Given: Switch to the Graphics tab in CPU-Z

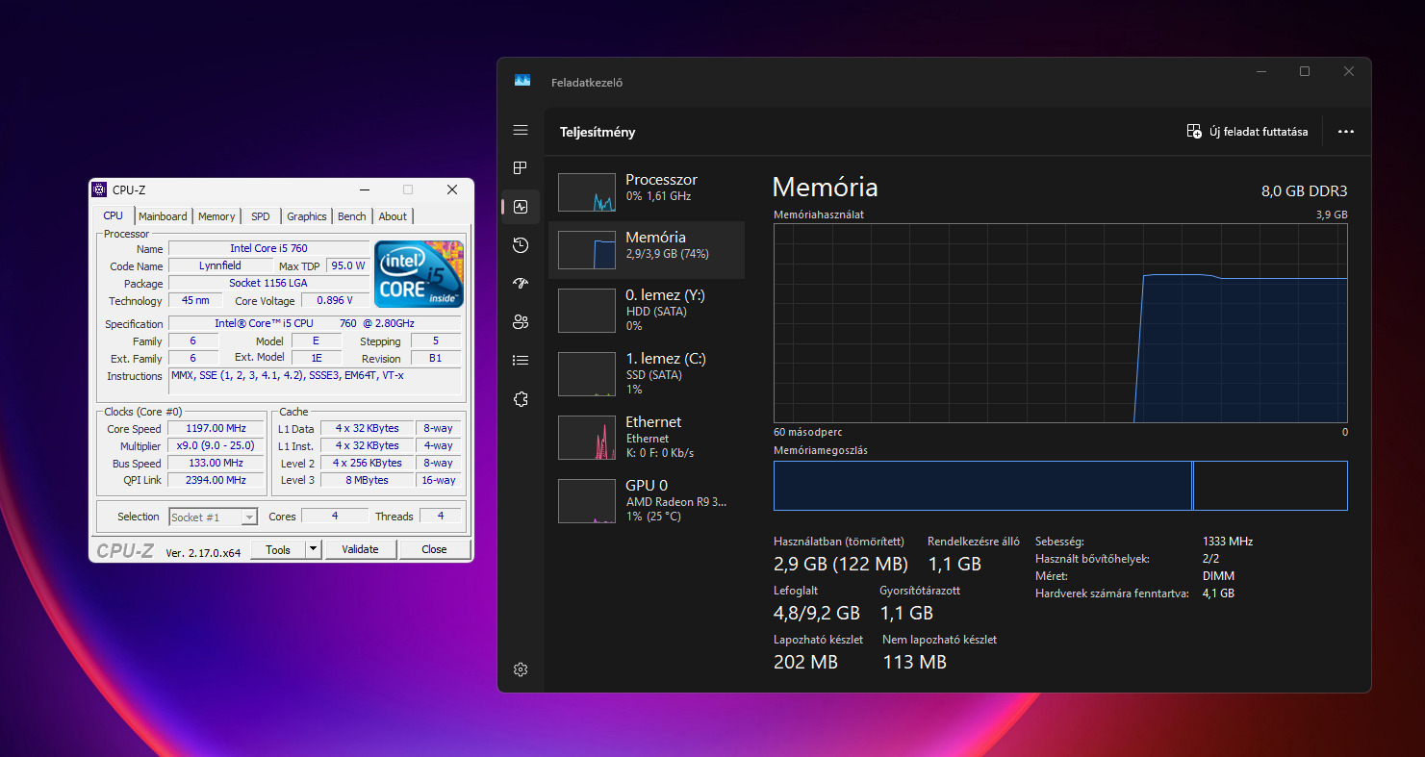Looking at the screenshot, I should coord(307,216).
